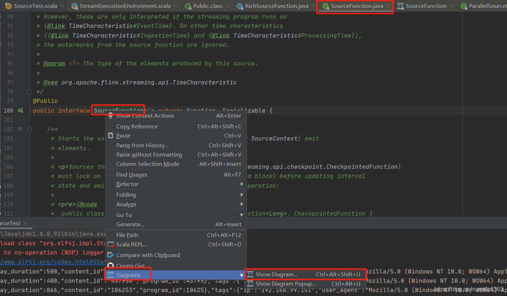507x296 pixels.
Task: Select File Path menu entry
Action: coord(176,235)
